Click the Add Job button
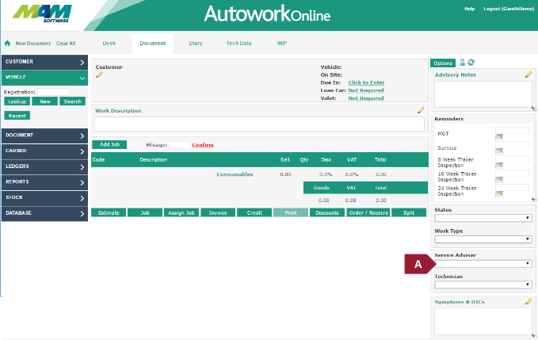 (x=109, y=145)
